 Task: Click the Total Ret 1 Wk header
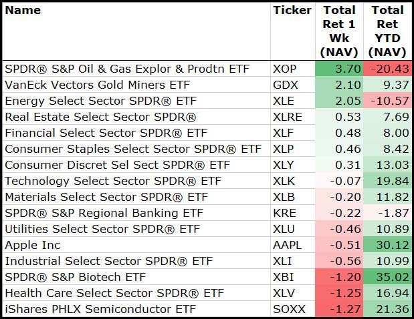point(339,31)
